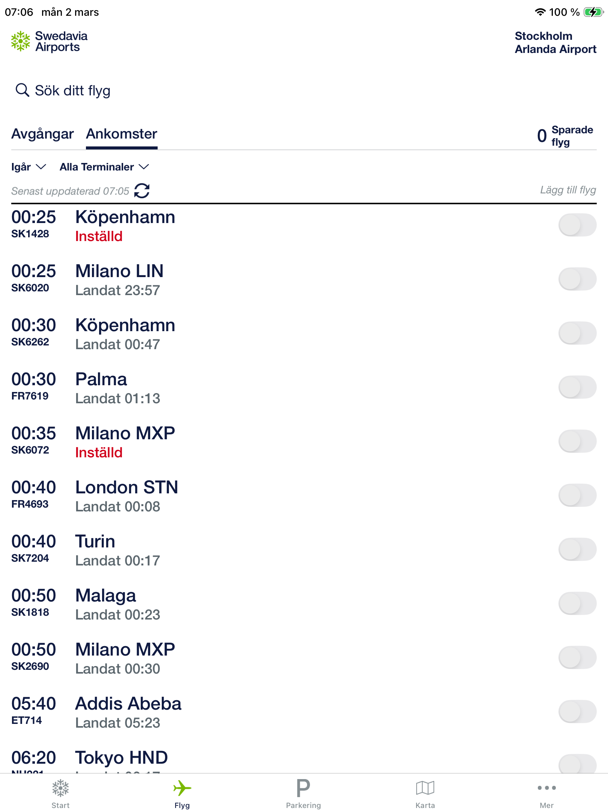Turn on the switch for ET714 Addis Abeba
The image size is (608, 811).
click(x=577, y=712)
